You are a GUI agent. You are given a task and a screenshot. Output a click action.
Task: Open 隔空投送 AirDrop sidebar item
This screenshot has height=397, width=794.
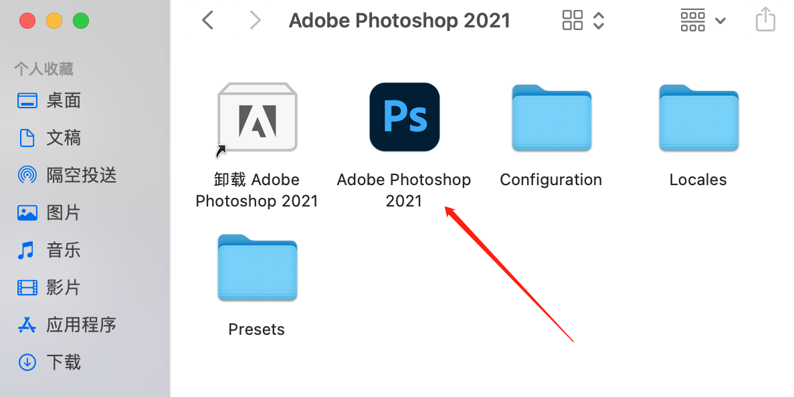(x=67, y=175)
